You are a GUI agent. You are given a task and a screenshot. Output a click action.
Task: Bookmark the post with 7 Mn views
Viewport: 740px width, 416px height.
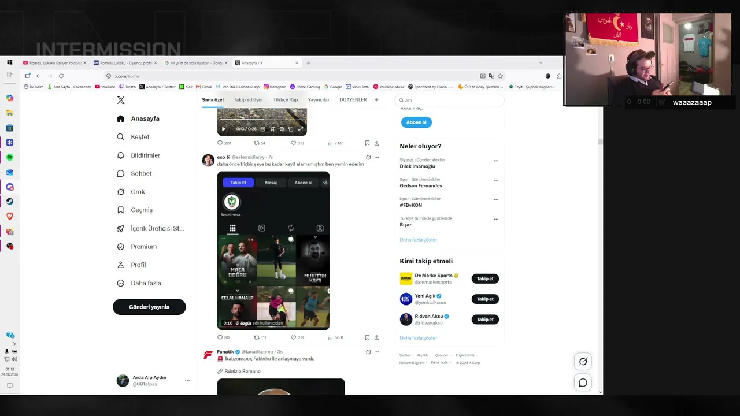click(x=367, y=143)
